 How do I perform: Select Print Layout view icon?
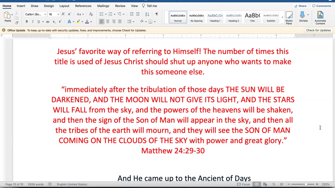[257, 184]
